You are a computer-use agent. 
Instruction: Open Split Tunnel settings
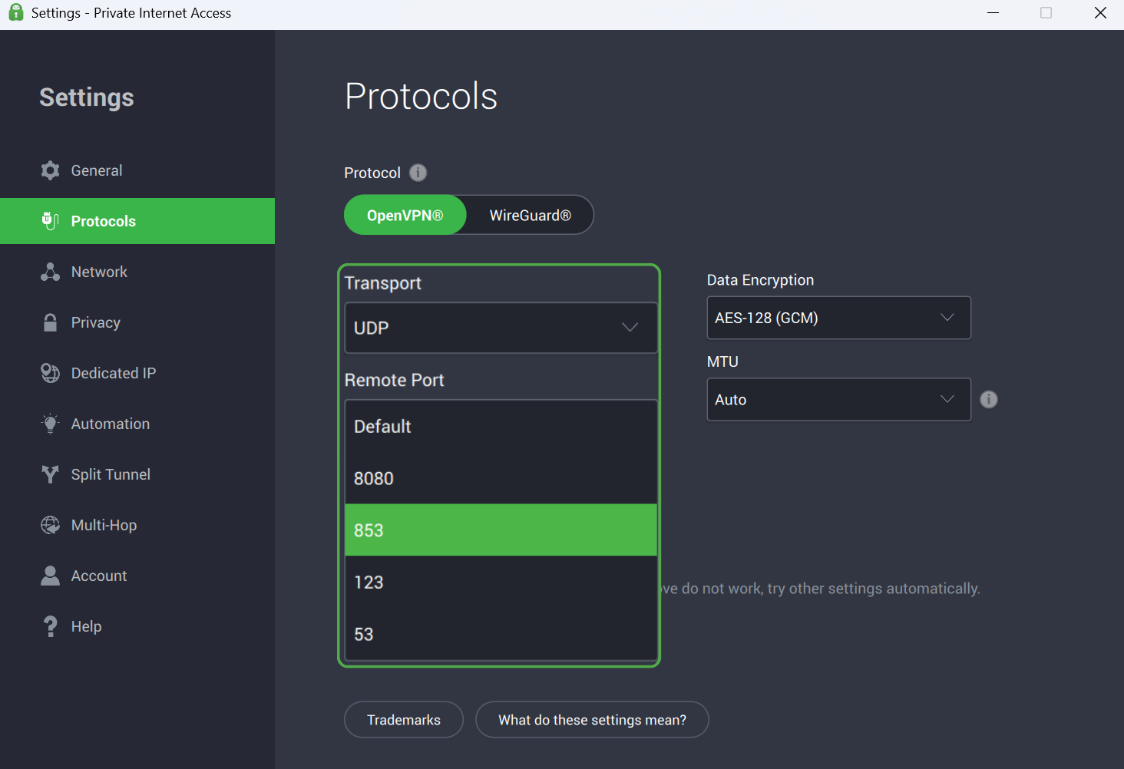[137, 474]
